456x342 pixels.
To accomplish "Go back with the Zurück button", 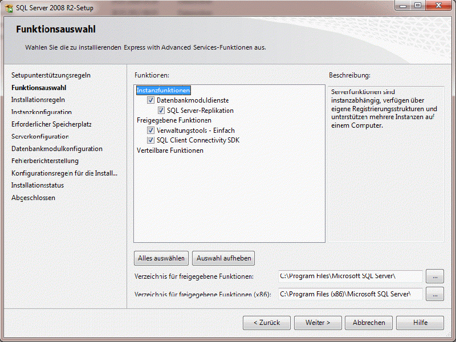I will click(x=267, y=323).
